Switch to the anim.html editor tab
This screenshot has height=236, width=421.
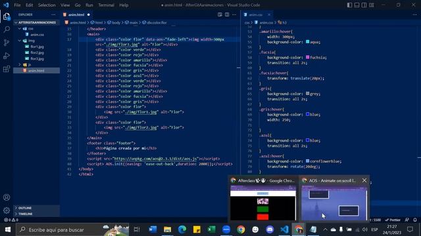(76, 14)
